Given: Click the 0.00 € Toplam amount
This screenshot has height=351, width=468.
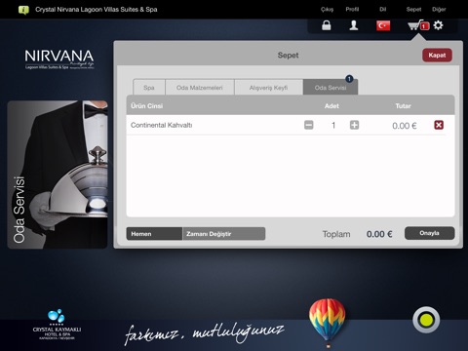Looking at the screenshot, I should tap(379, 234).
